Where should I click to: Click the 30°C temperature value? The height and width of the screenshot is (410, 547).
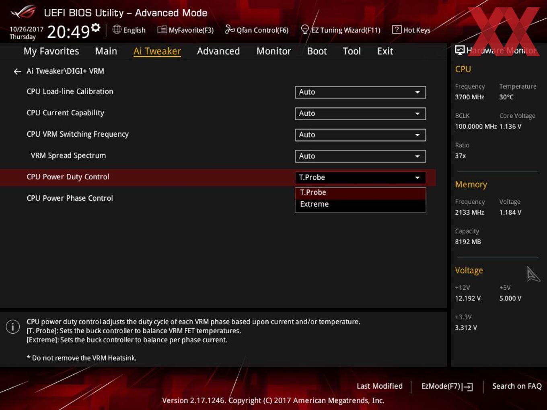click(x=506, y=97)
